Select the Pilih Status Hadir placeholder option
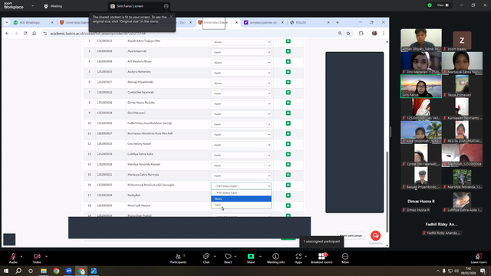491x276 pixels. (x=241, y=192)
